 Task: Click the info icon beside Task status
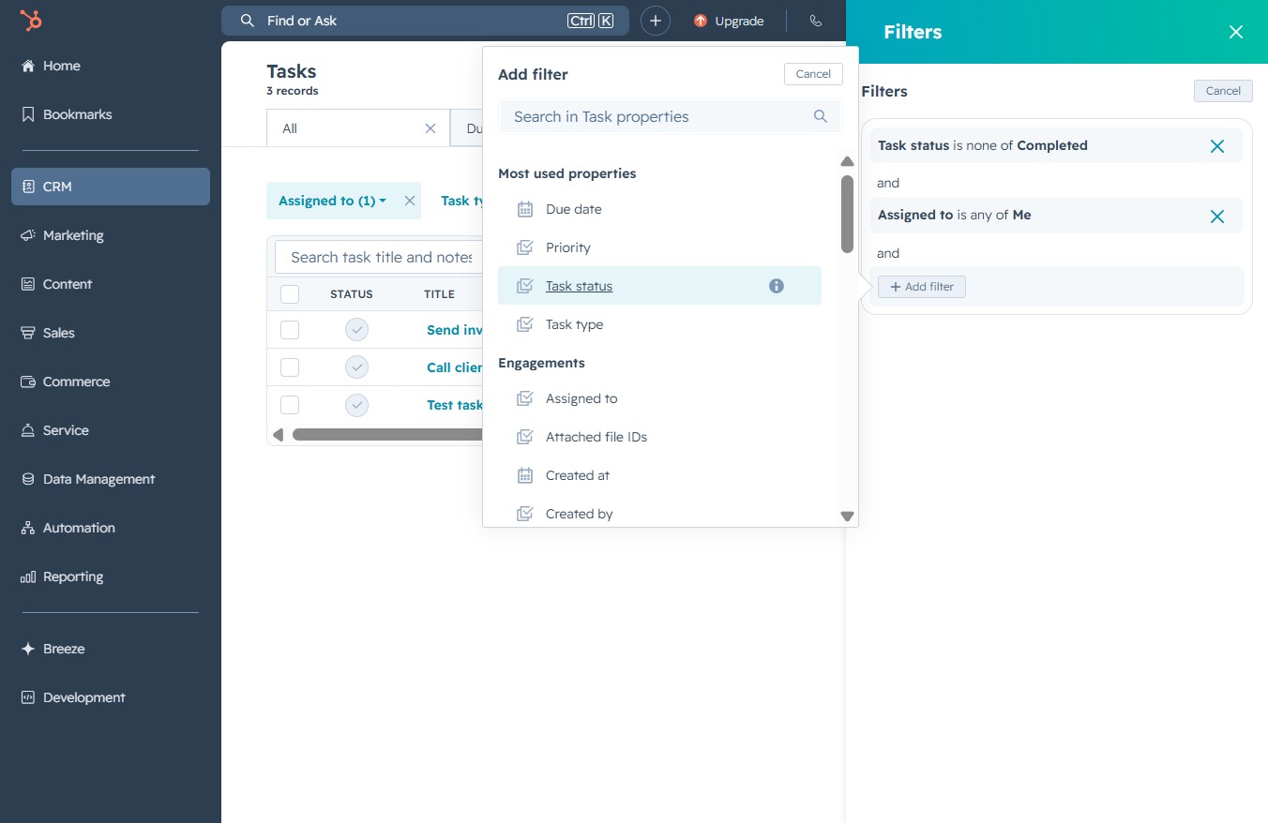click(777, 286)
